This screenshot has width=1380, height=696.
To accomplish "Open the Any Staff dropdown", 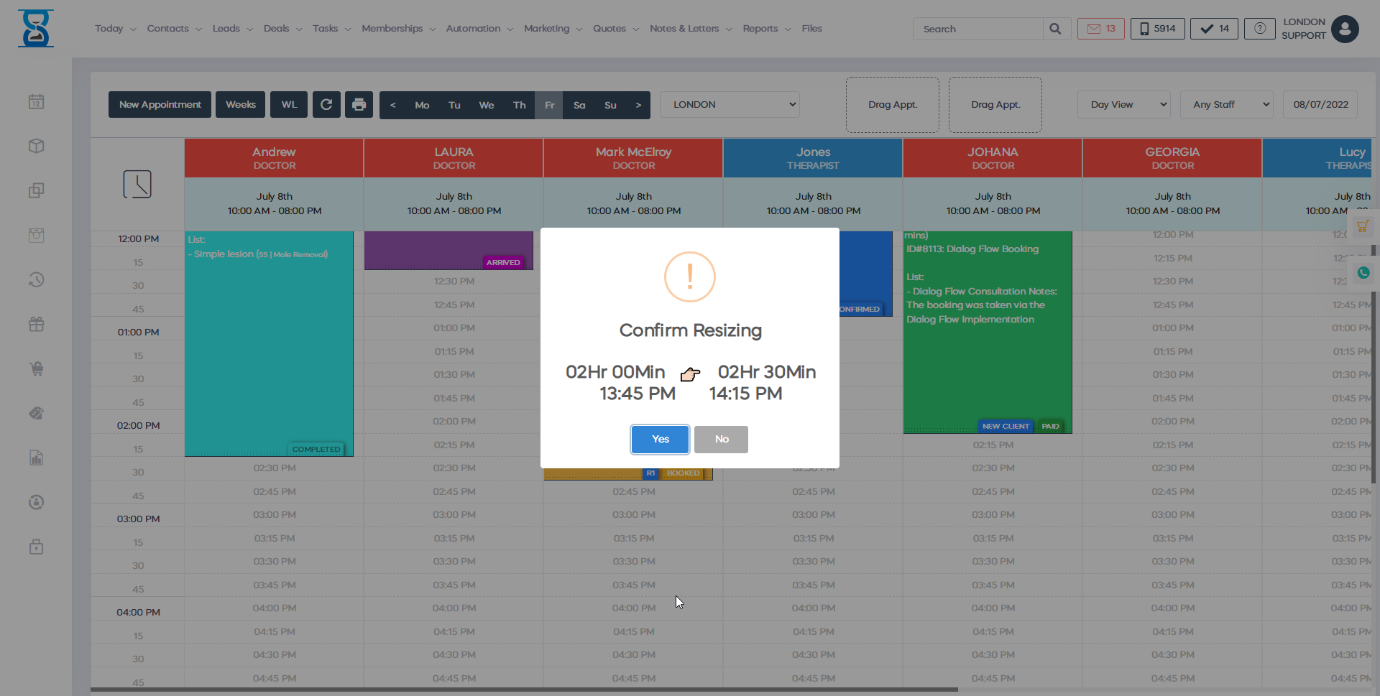I will coord(1226,104).
